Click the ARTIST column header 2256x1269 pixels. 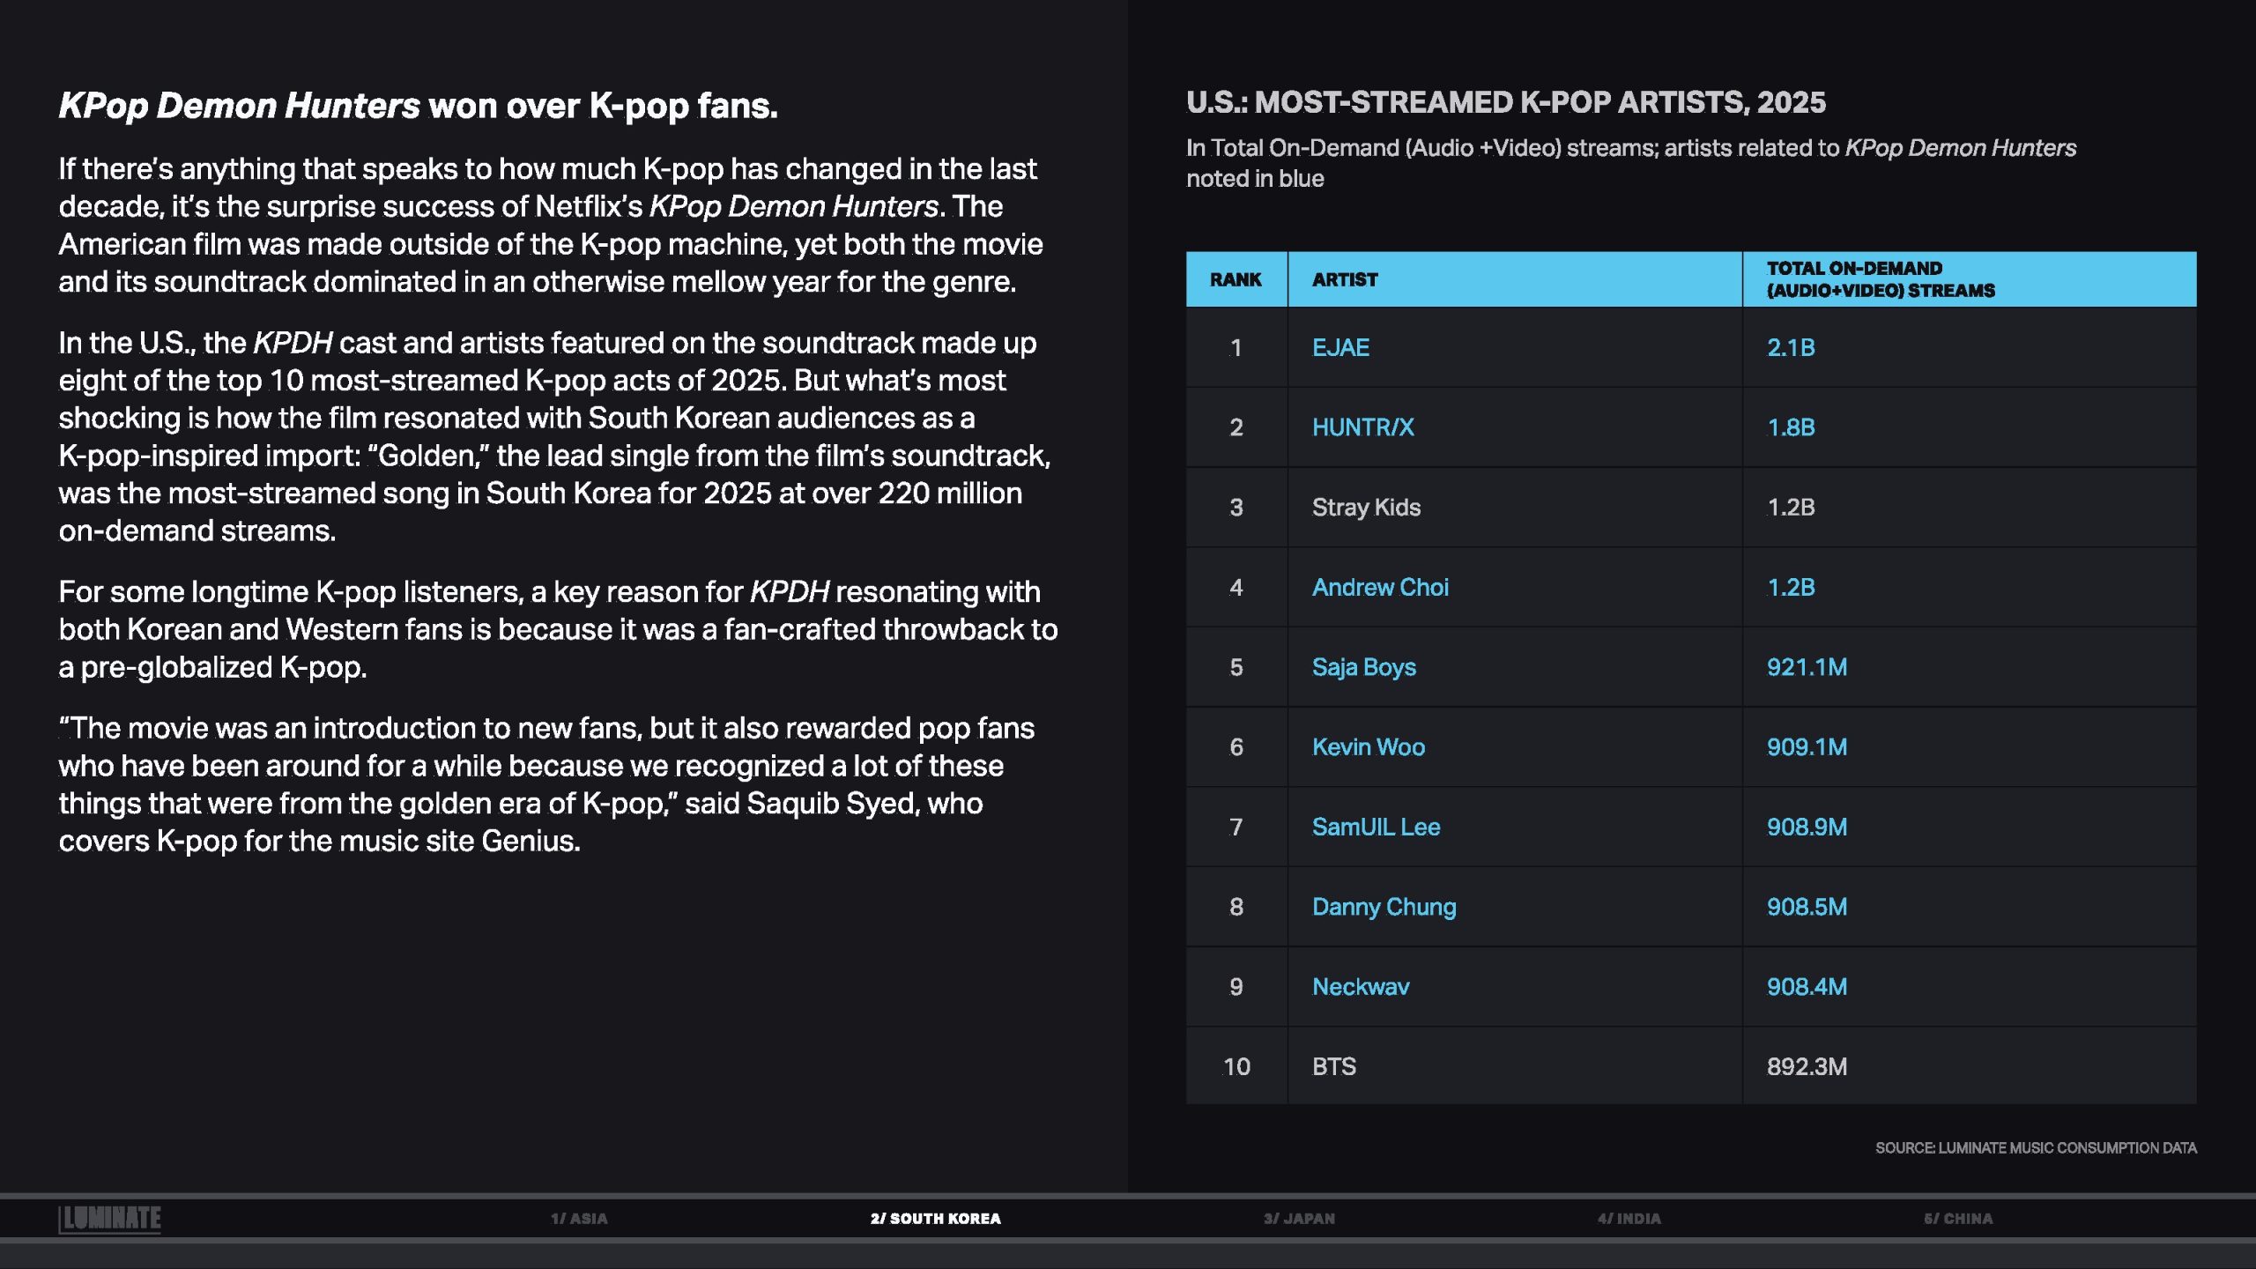1344,279
